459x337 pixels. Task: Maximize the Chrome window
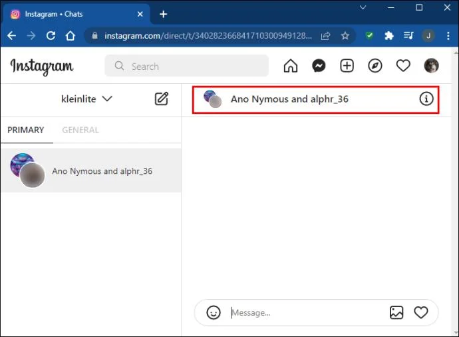point(419,7)
